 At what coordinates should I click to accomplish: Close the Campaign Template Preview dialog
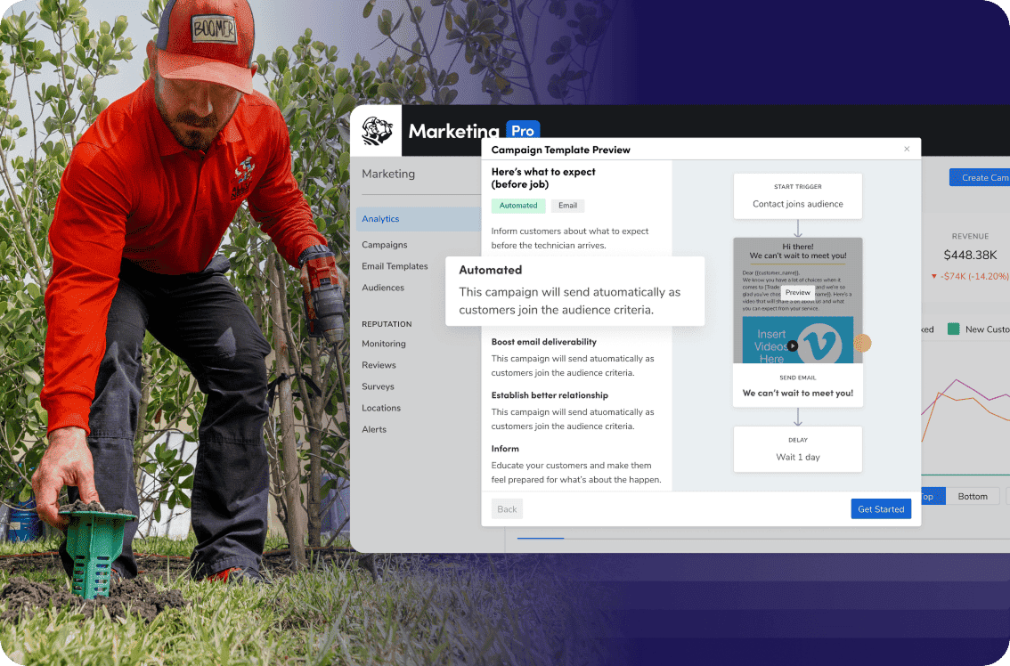[x=907, y=150]
